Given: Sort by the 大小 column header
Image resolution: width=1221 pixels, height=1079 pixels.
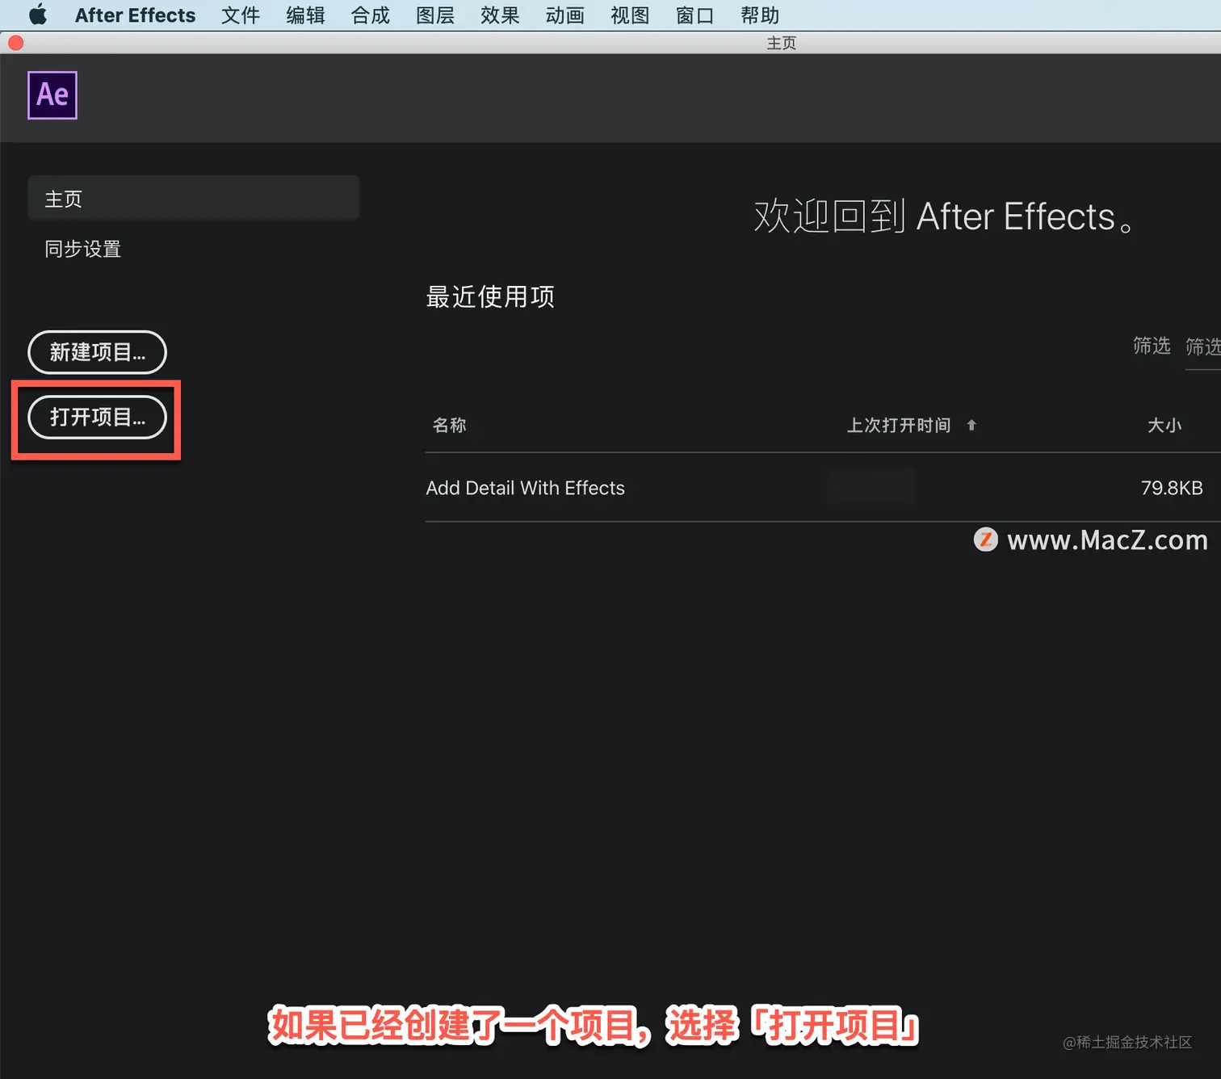Looking at the screenshot, I should pos(1164,425).
